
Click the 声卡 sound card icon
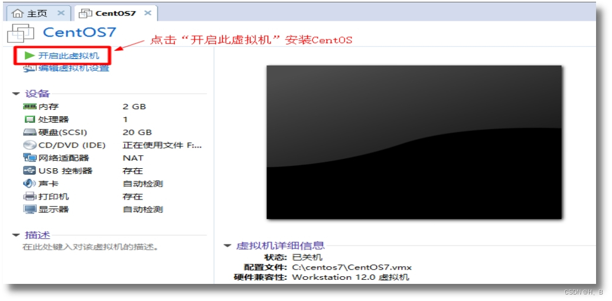[x=30, y=184]
